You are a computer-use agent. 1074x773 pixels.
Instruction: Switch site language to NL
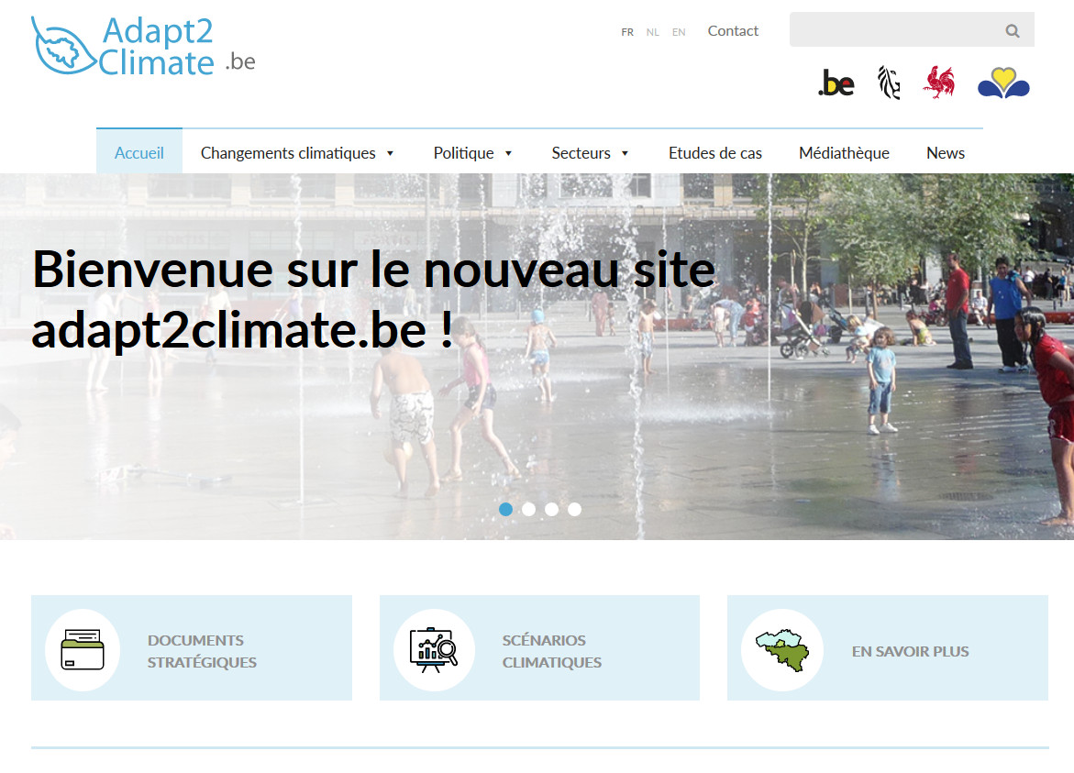(652, 32)
